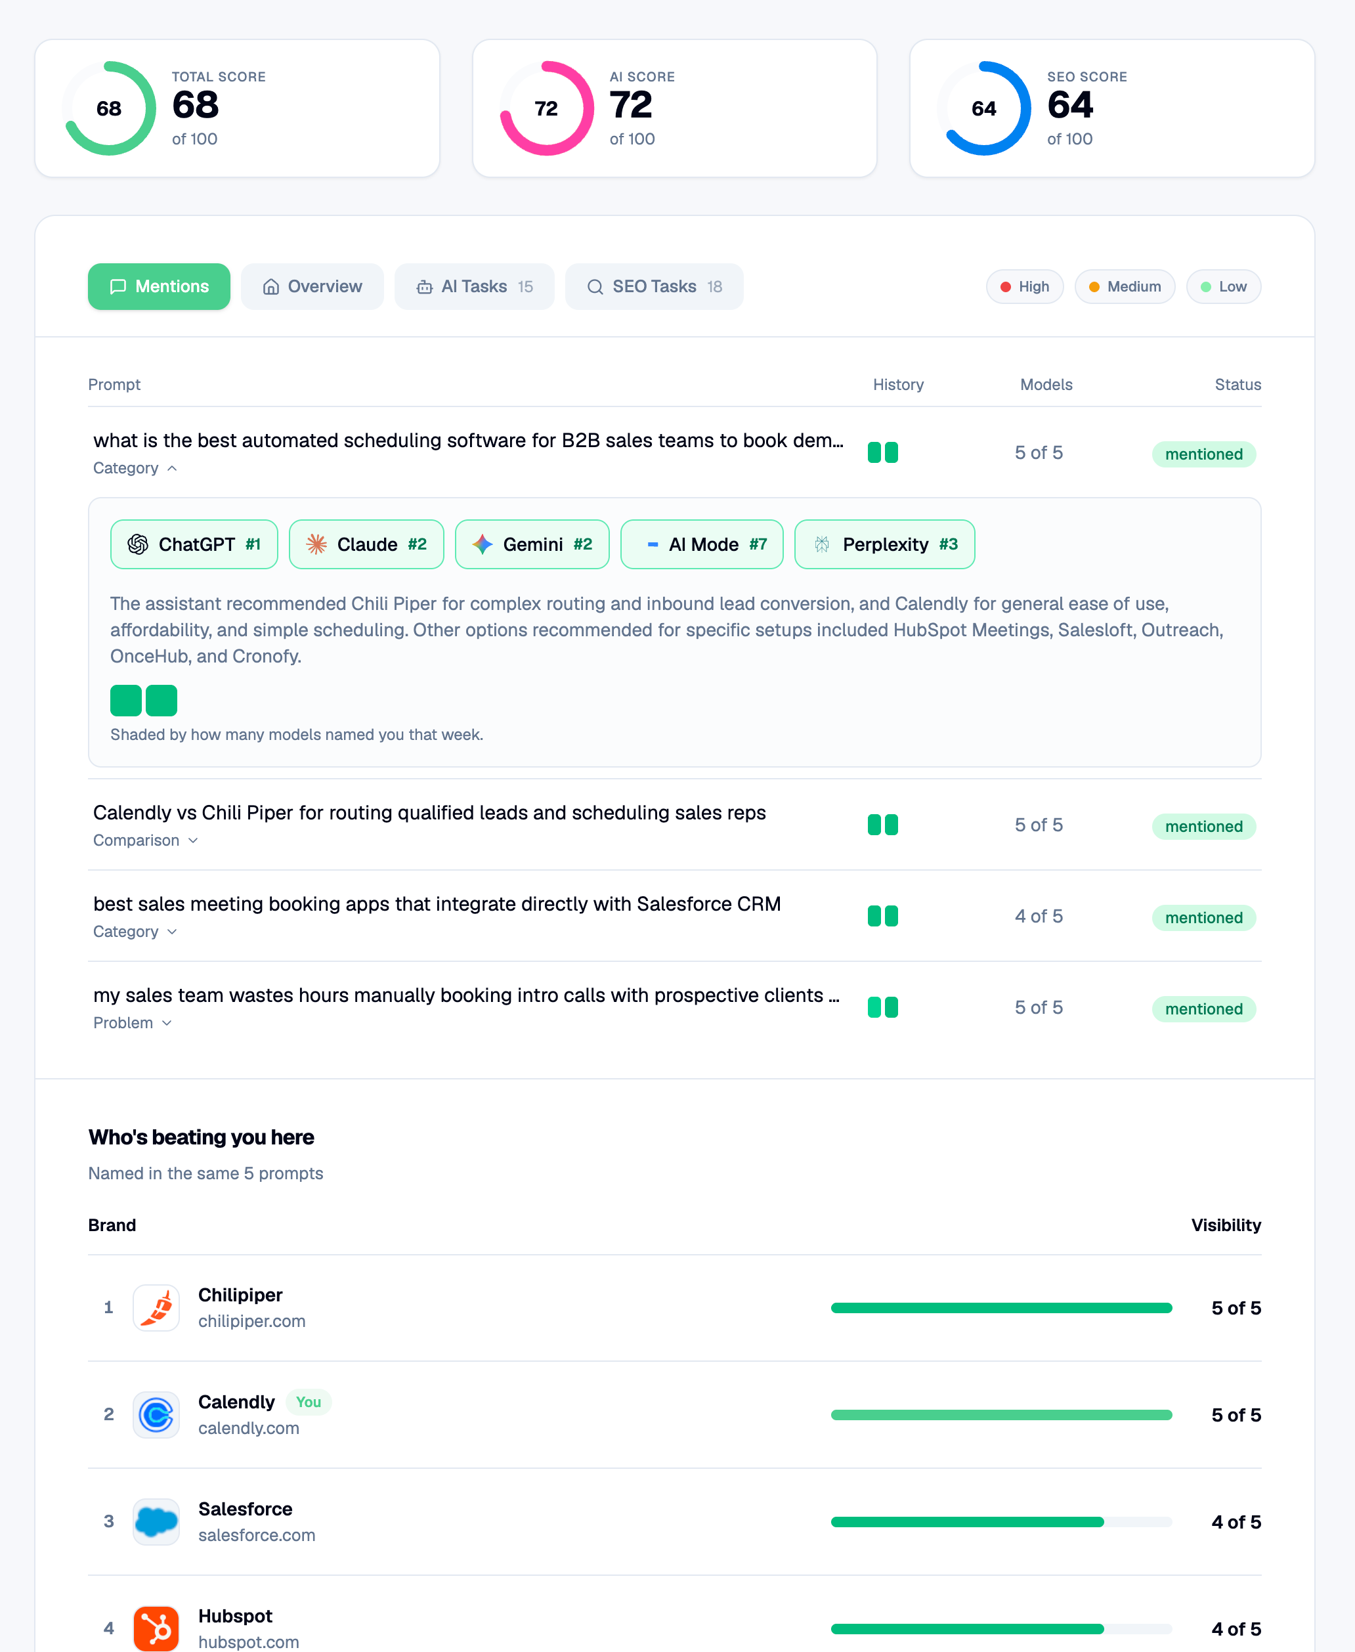Screen dimensions: 1355x1652
Task: Open the best automated scheduling software prompt
Action: coord(468,441)
